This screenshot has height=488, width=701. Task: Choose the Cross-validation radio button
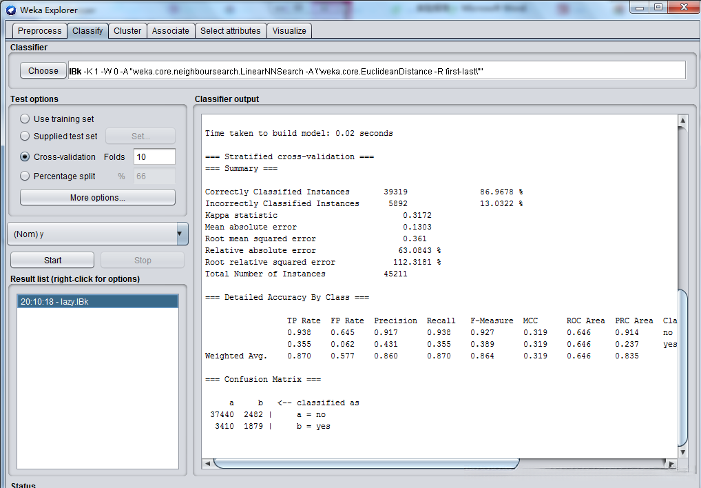pyautogui.click(x=25, y=156)
